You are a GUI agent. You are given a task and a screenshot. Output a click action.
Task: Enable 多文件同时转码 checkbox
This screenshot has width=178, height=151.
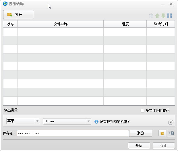click(x=142, y=110)
